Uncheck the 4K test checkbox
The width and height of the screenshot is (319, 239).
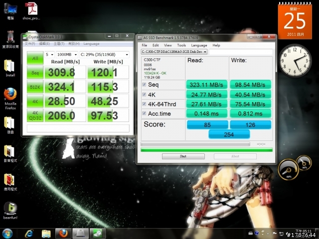144,95
